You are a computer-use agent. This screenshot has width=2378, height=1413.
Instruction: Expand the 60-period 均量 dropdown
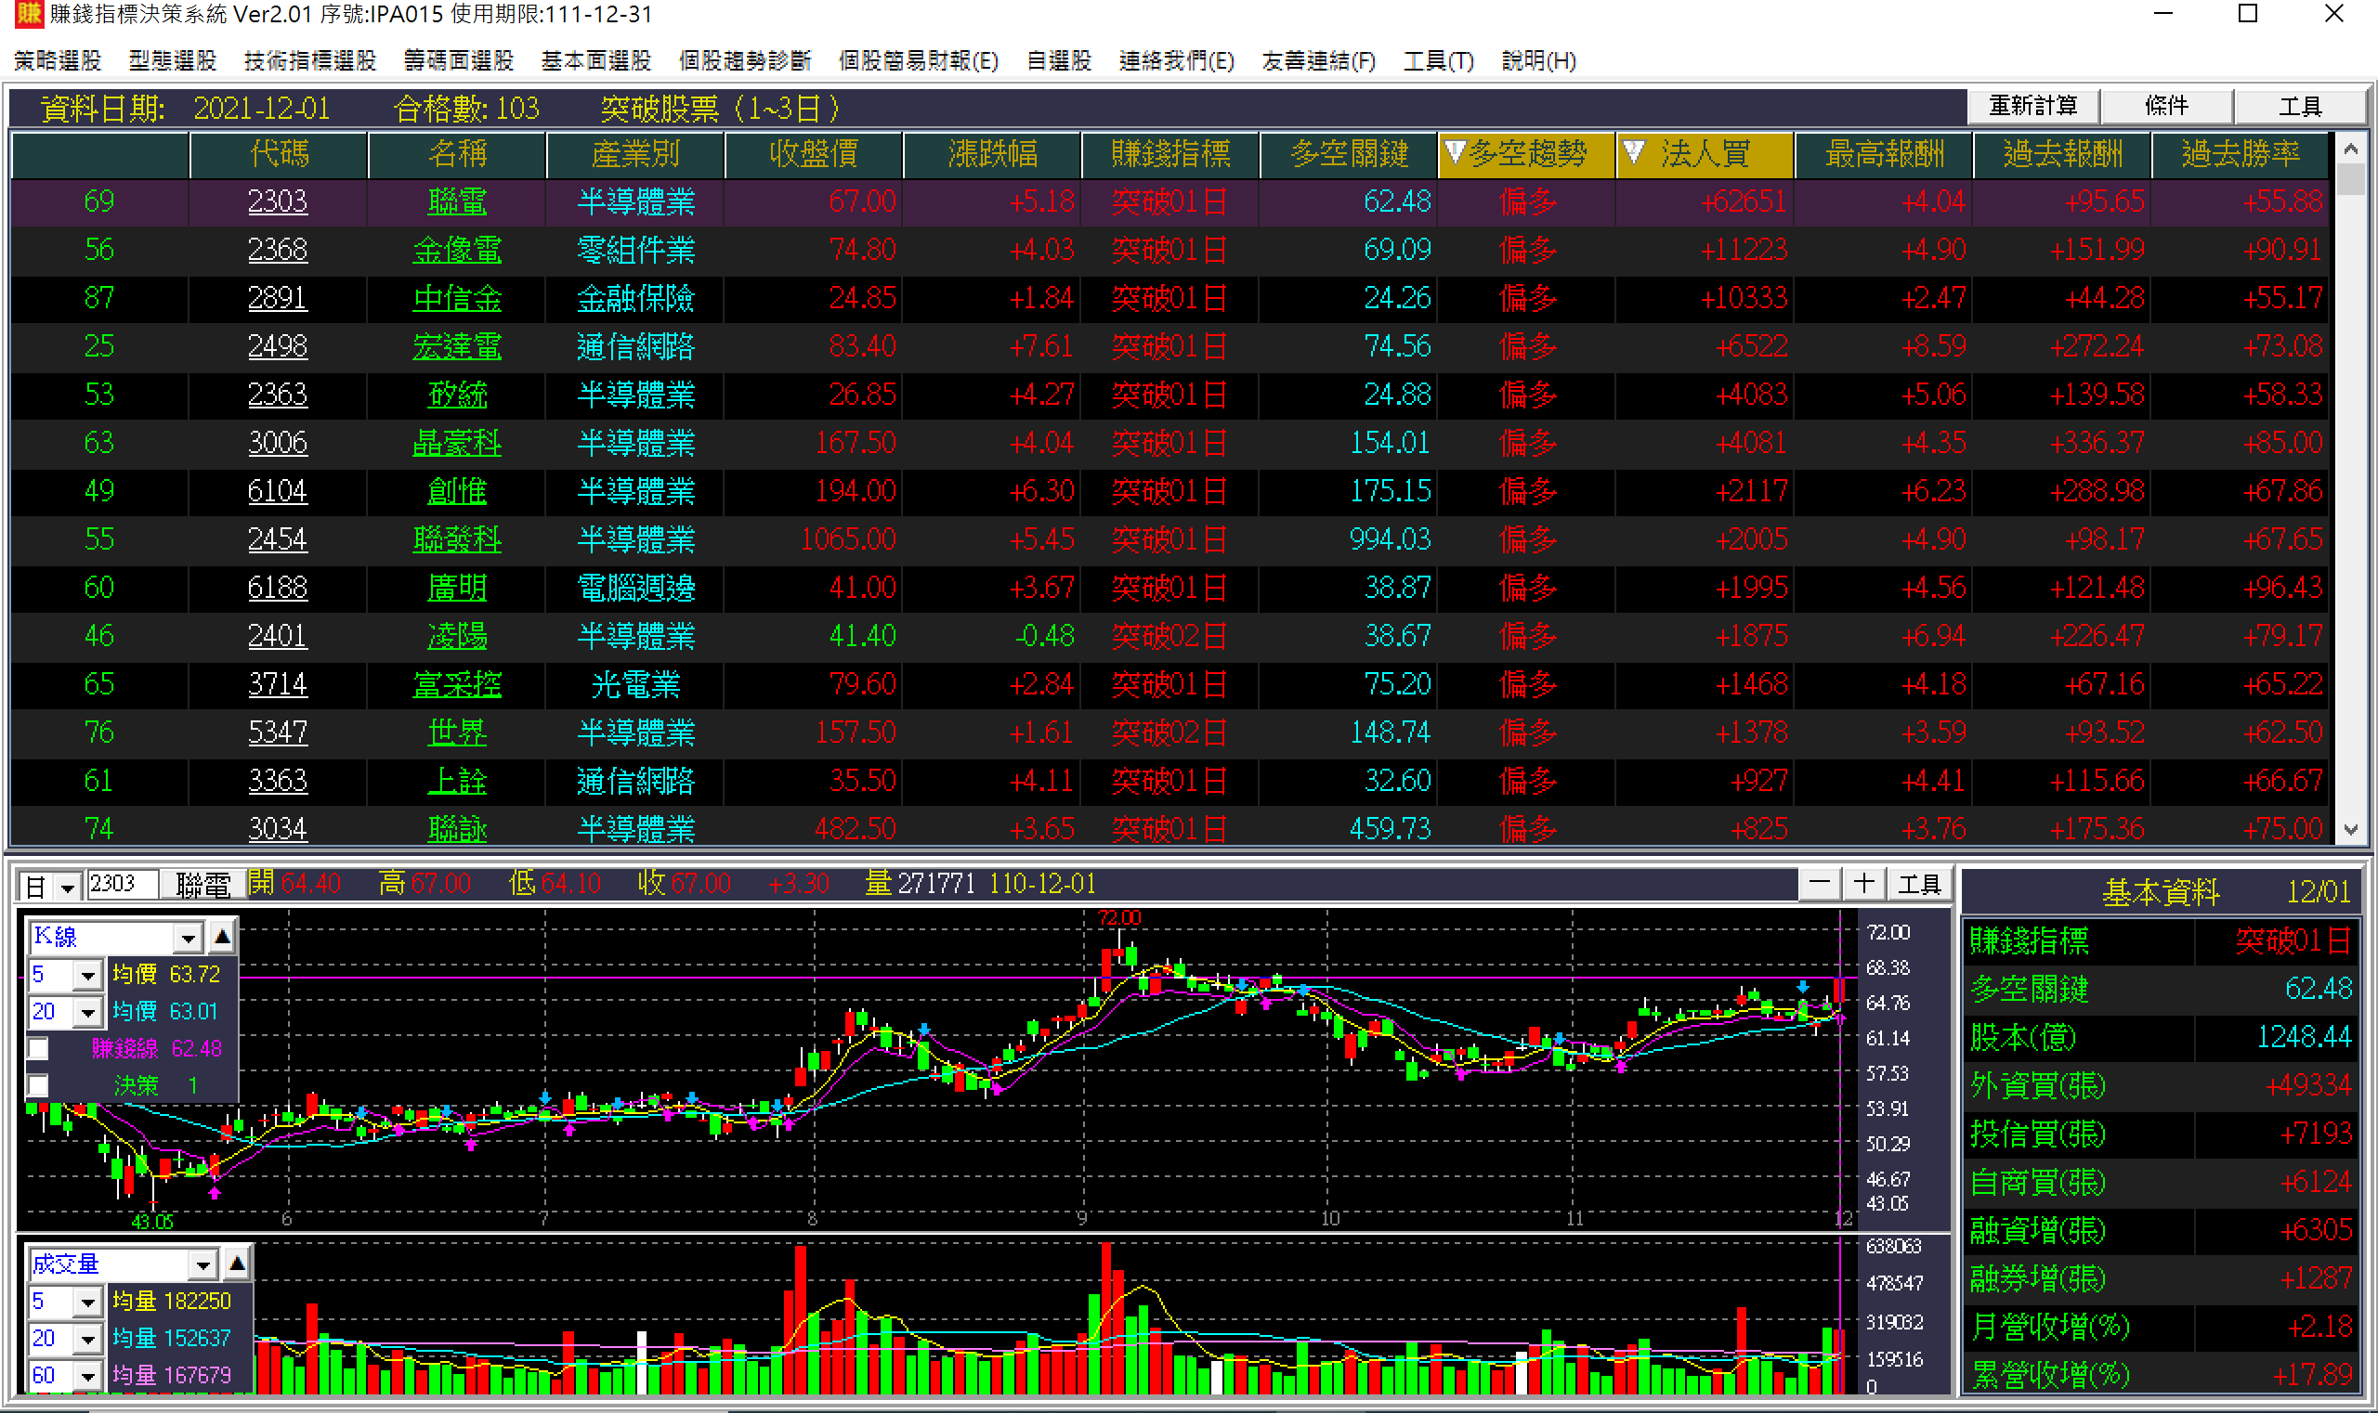point(87,1376)
